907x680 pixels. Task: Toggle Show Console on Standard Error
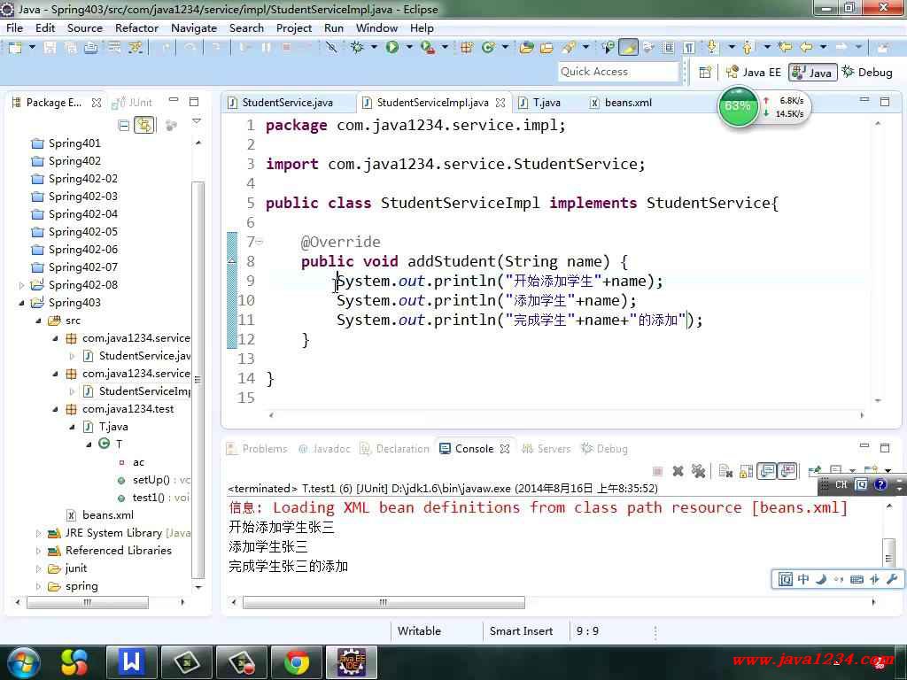[x=787, y=471]
